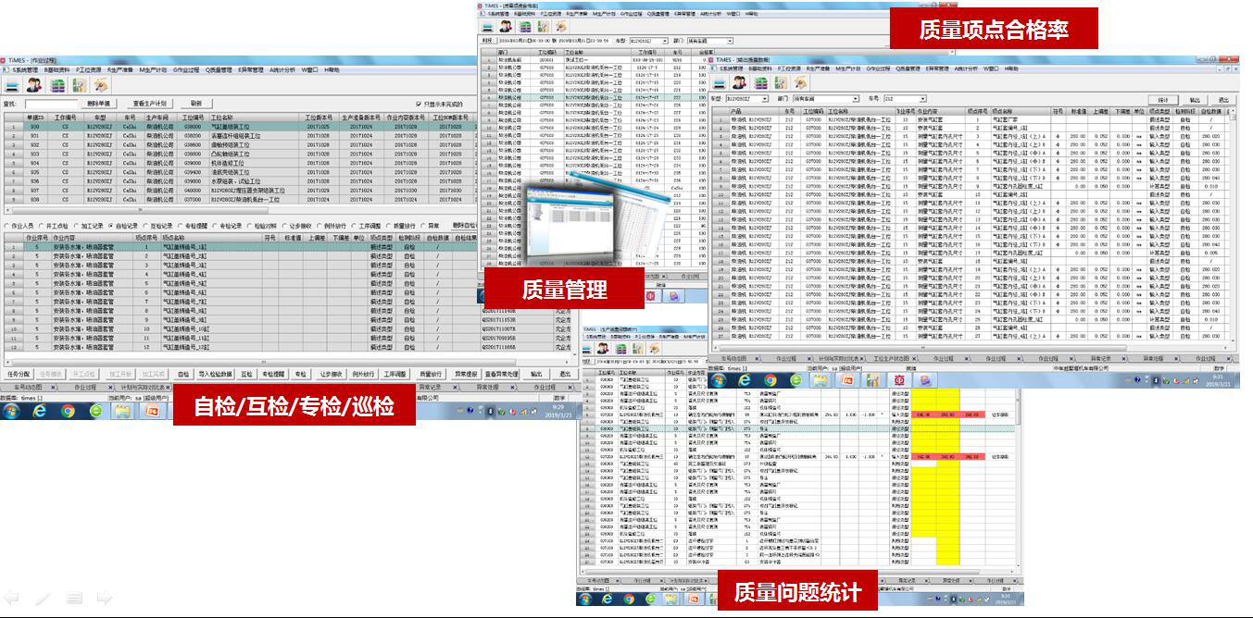This screenshot has height=618, width=1253.
Task: Open E异常管理 menu in 输出质量数据 window
Action: pos(937,68)
